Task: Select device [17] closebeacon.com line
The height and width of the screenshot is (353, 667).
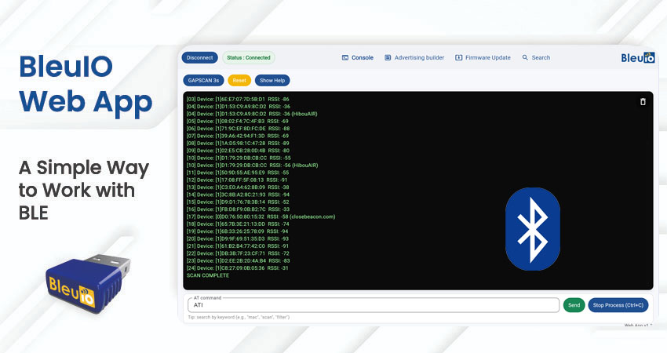Action: tap(261, 217)
